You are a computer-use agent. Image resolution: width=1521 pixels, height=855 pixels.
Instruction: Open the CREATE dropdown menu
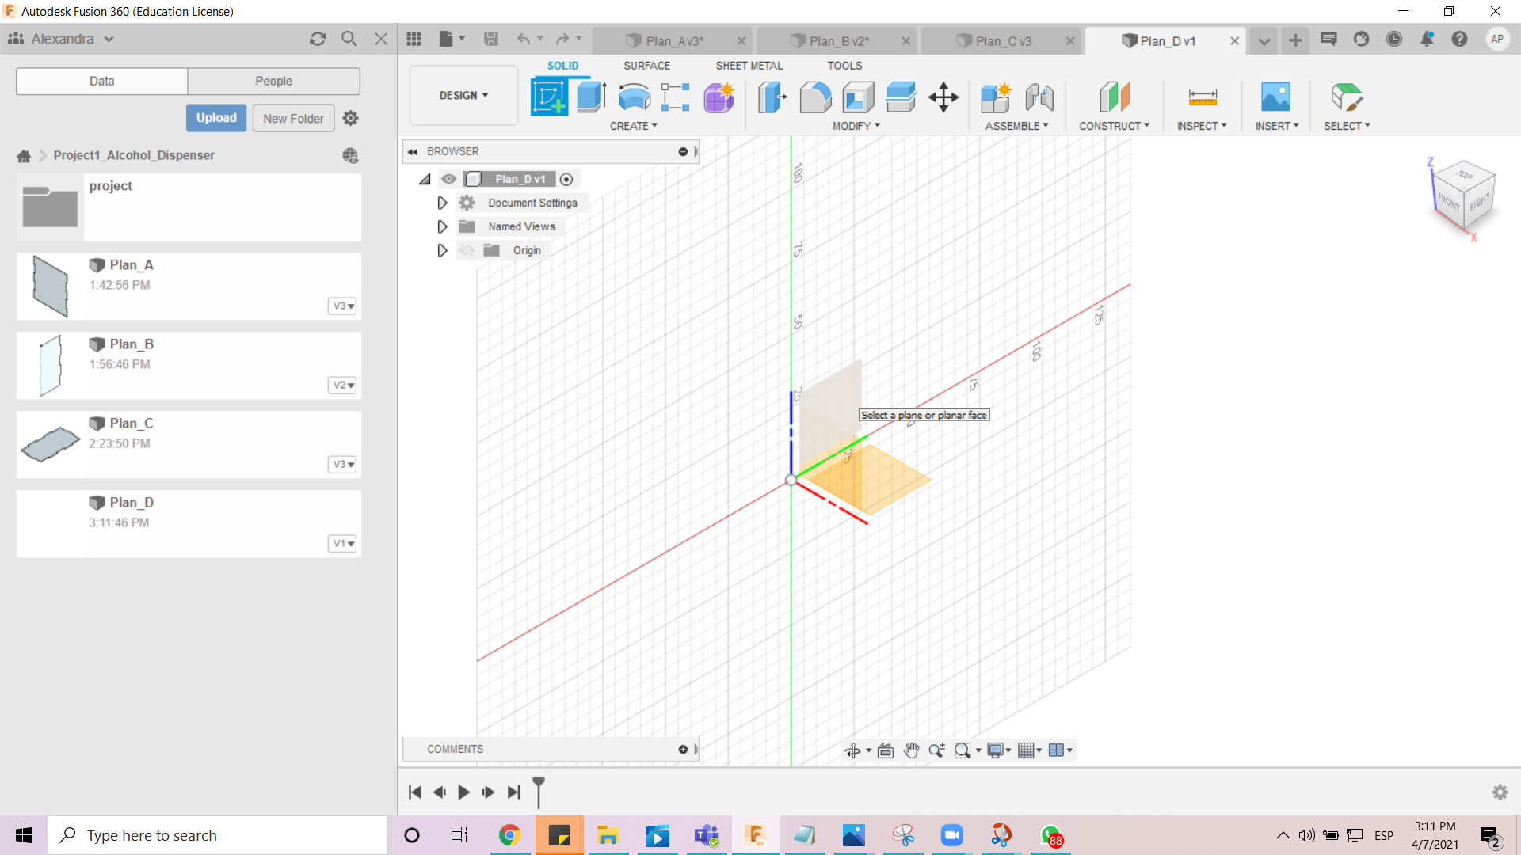point(633,126)
